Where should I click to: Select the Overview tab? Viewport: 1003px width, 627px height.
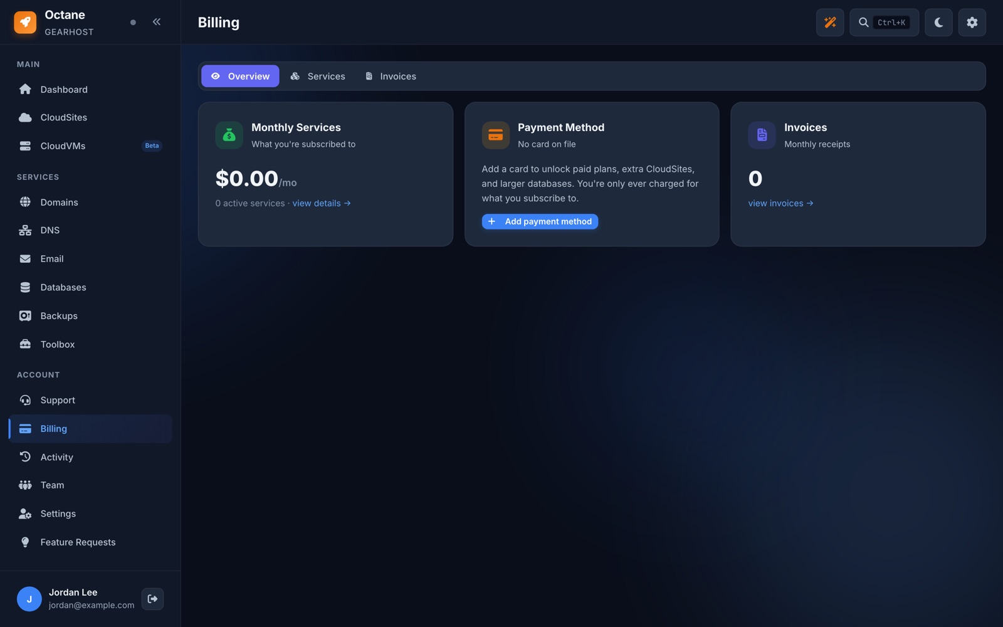pyautogui.click(x=240, y=76)
